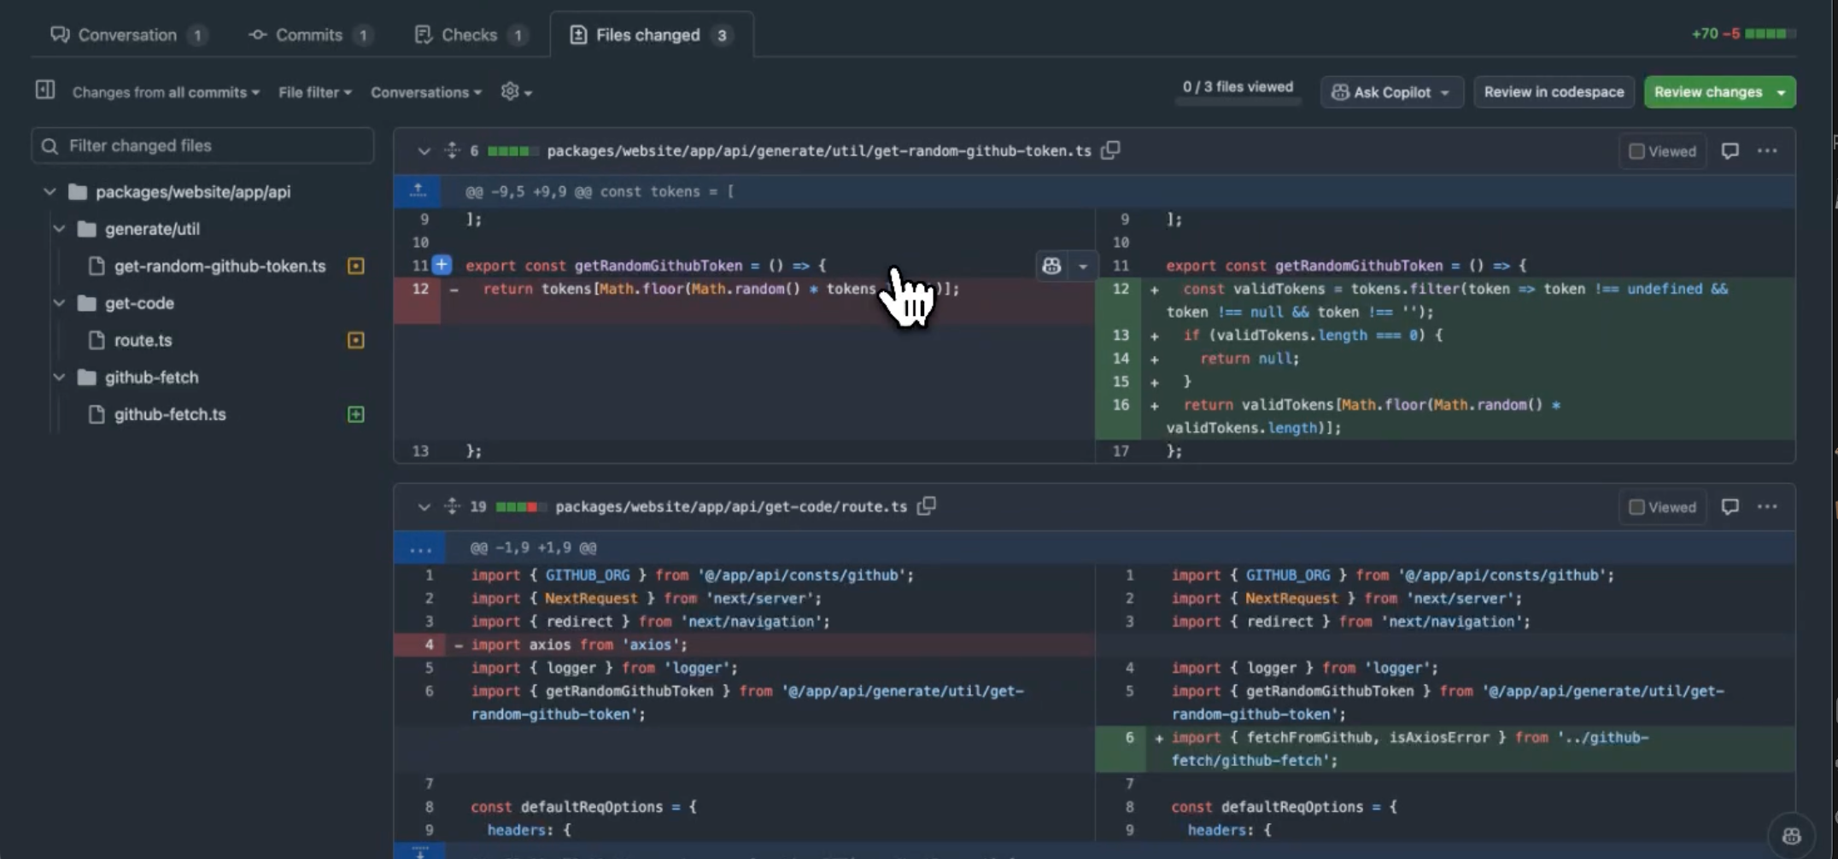Expand lines above in first diff hunk

tap(418, 191)
